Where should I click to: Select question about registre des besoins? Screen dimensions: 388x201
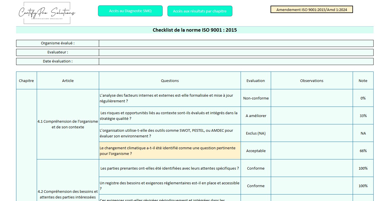pyautogui.click(x=170, y=186)
